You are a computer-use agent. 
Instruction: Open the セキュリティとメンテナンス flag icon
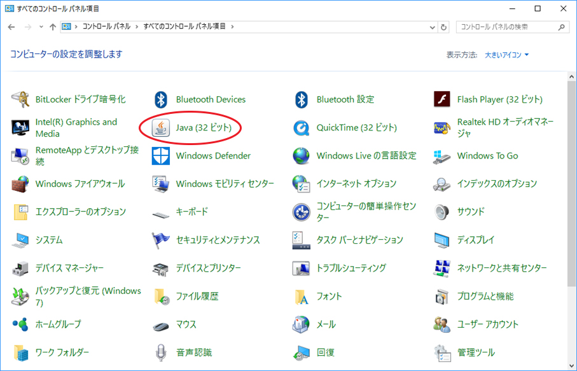[x=161, y=240]
